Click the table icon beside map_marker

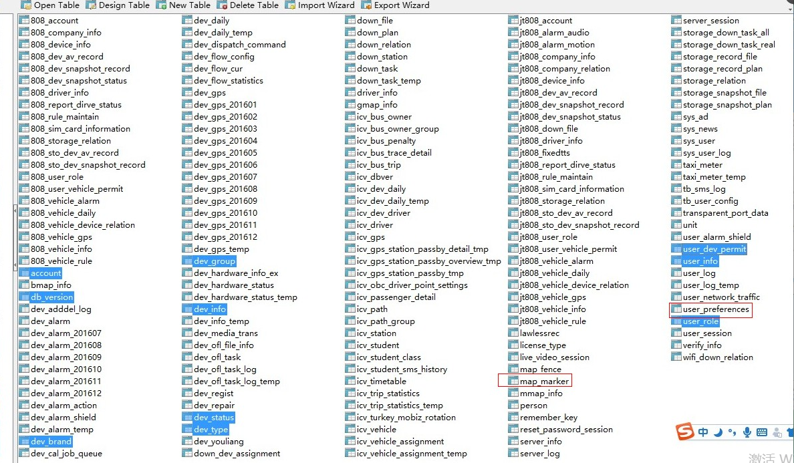click(x=513, y=381)
